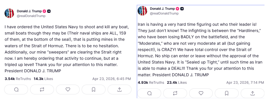This screenshot has height=102, width=267.
Task: View the 4.93k ReTruths list
Action: 151,82
